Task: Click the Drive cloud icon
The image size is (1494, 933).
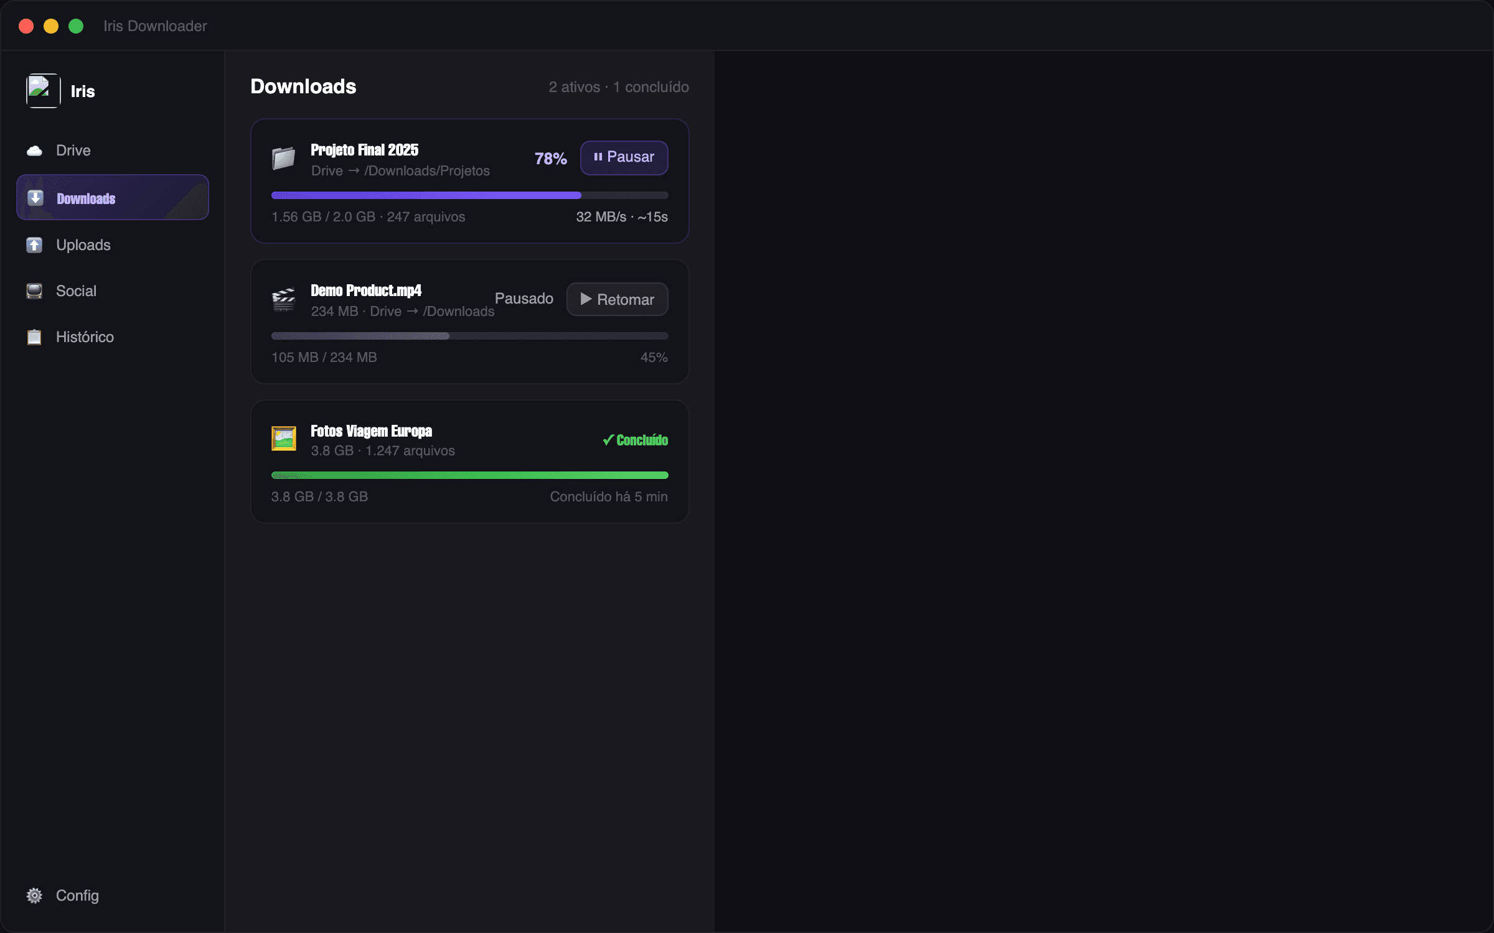Action: pyautogui.click(x=34, y=151)
